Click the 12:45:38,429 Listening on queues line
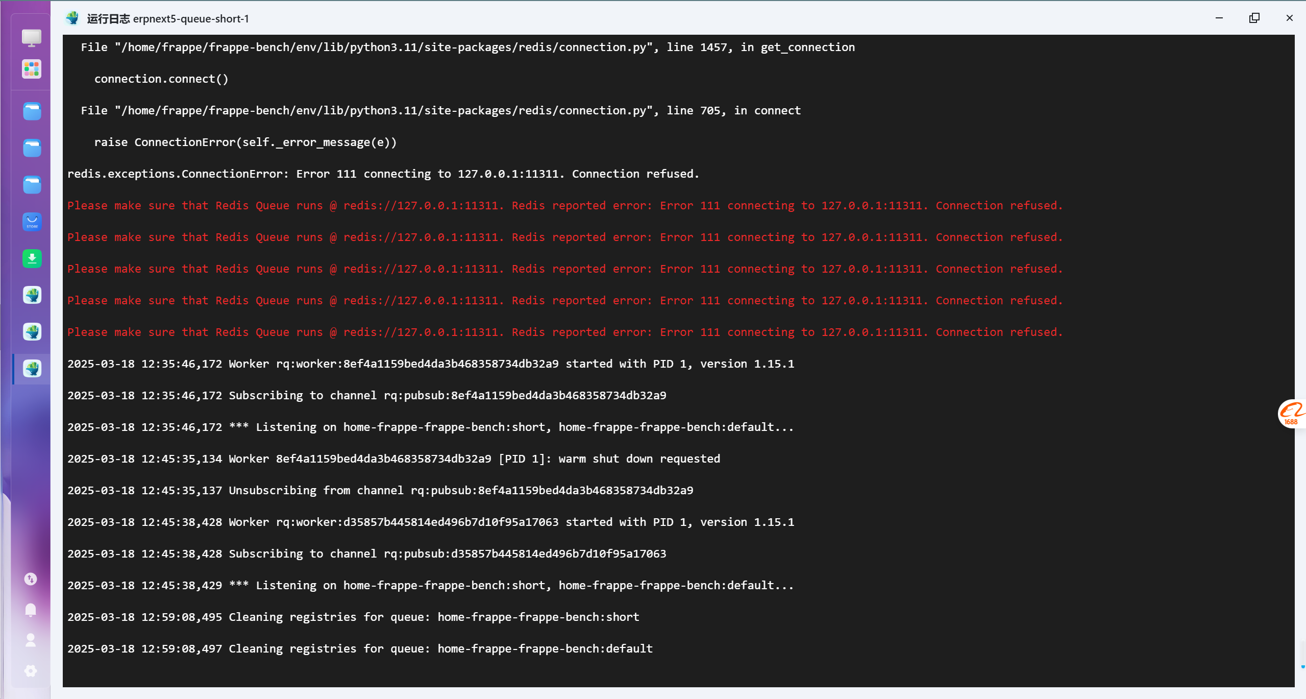 point(431,585)
